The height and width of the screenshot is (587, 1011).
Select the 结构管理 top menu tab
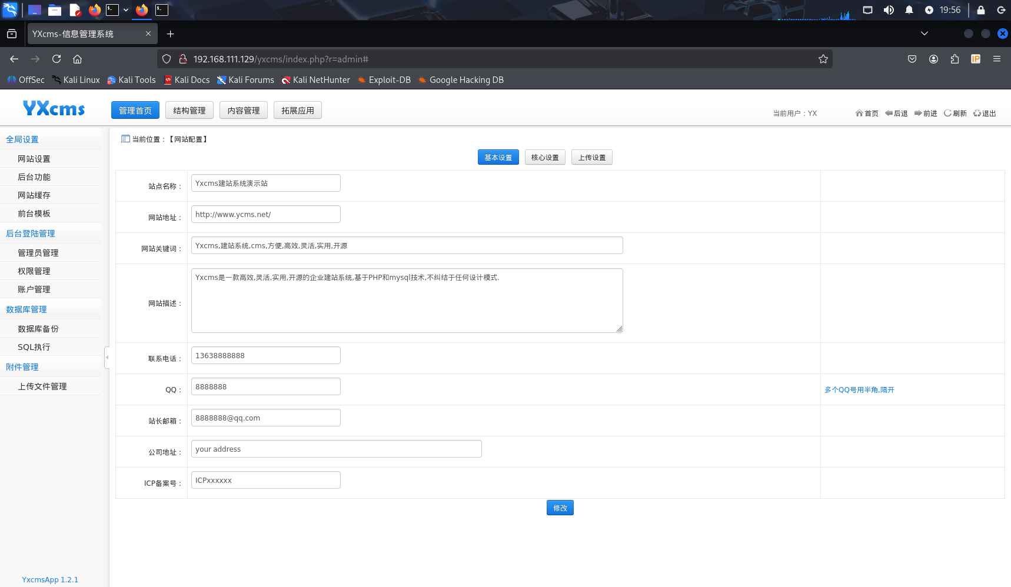click(189, 111)
